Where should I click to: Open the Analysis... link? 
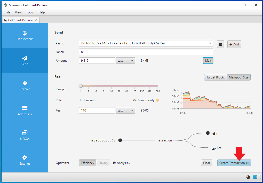click(x=123, y=163)
